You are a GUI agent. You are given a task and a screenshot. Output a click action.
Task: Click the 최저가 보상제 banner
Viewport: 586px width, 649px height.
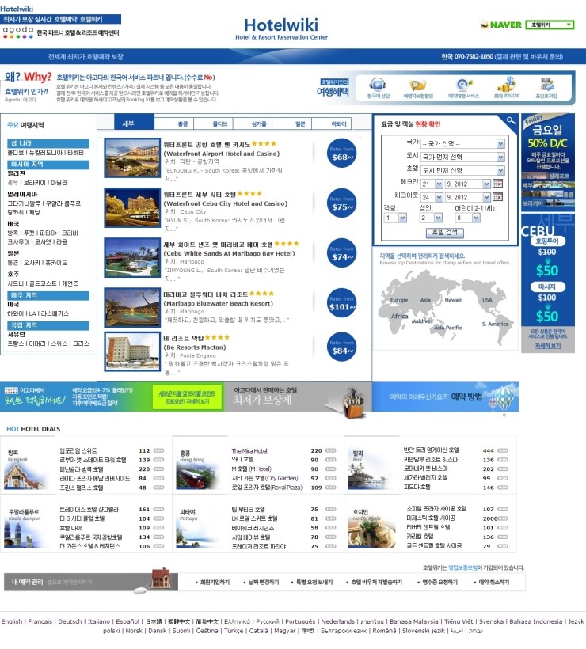tap(298, 397)
